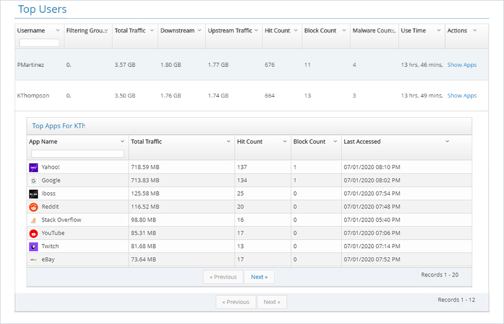Click the Reddit app name

point(50,207)
